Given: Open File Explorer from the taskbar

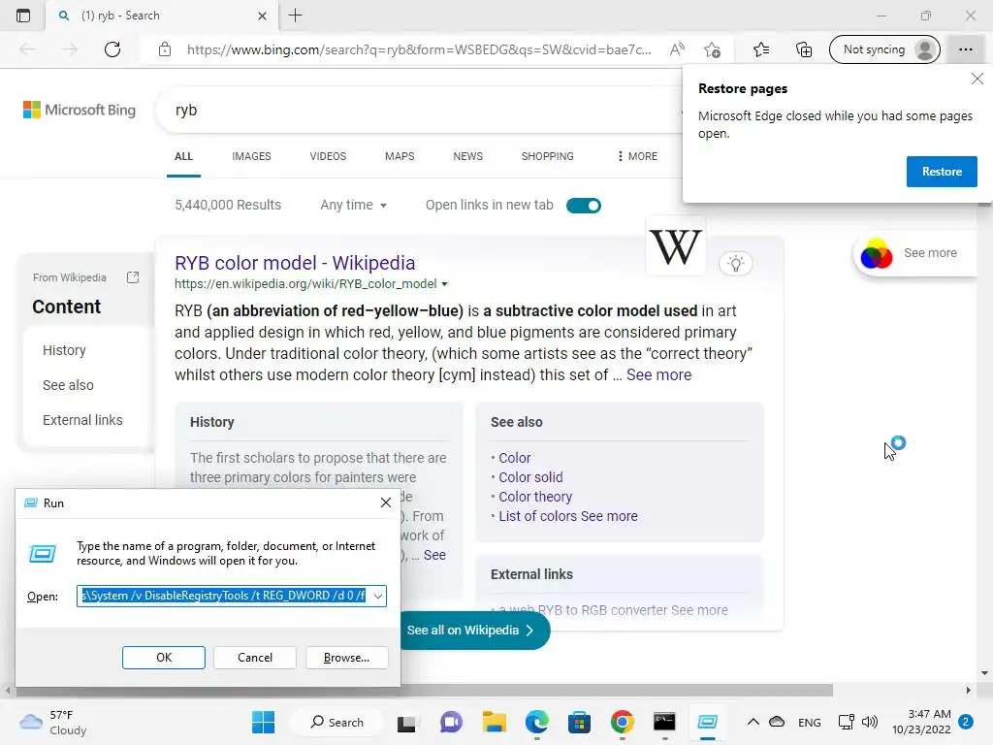Looking at the screenshot, I should click(494, 722).
